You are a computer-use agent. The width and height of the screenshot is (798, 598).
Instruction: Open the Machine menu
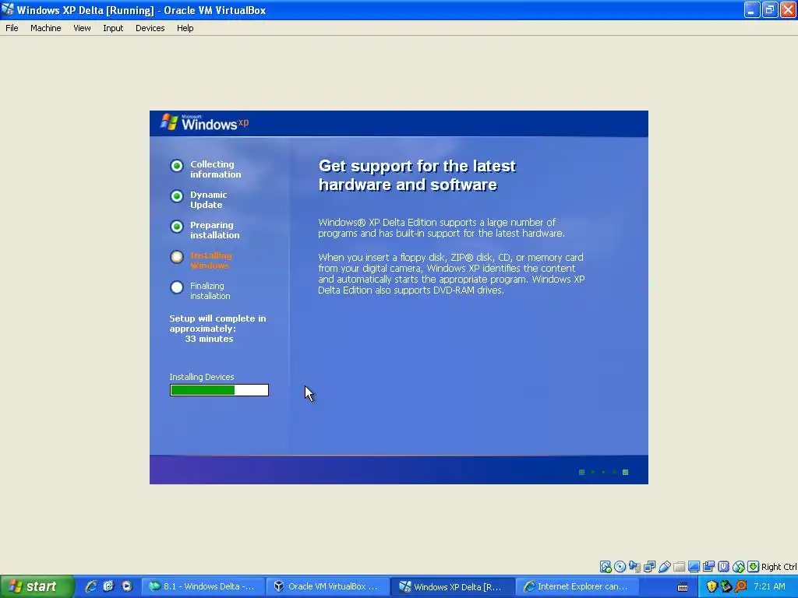[46, 28]
